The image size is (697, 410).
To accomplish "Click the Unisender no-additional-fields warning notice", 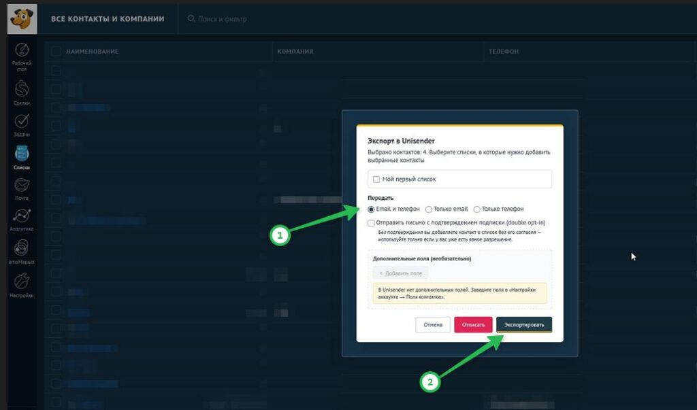I will pyautogui.click(x=460, y=294).
